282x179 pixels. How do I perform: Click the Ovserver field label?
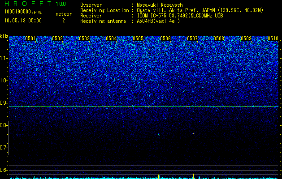[x=91, y=5]
